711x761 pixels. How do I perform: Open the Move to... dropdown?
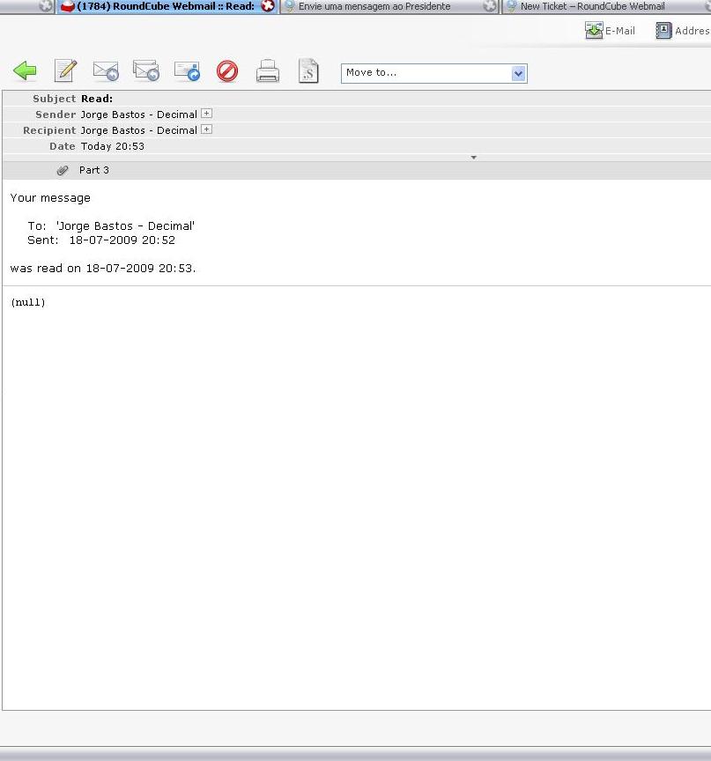tap(423, 73)
